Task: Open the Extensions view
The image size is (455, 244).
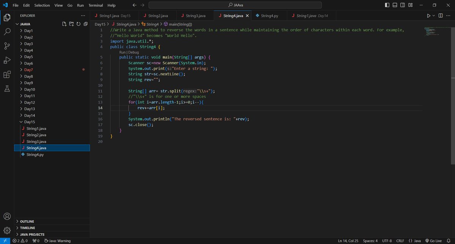Action: coord(7,75)
